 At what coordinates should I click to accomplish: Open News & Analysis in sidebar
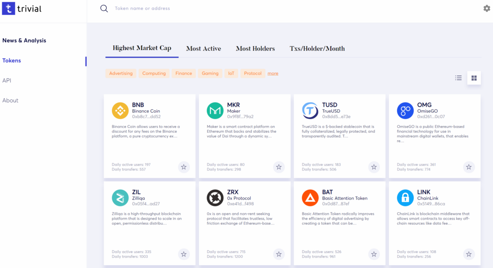click(x=24, y=40)
